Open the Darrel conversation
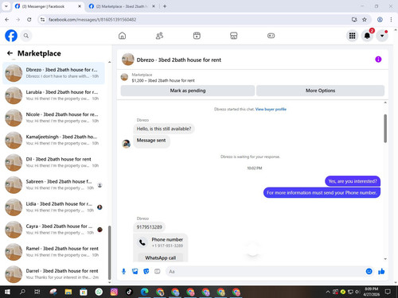Viewport: 398px width, 298px height. click(x=53, y=274)
